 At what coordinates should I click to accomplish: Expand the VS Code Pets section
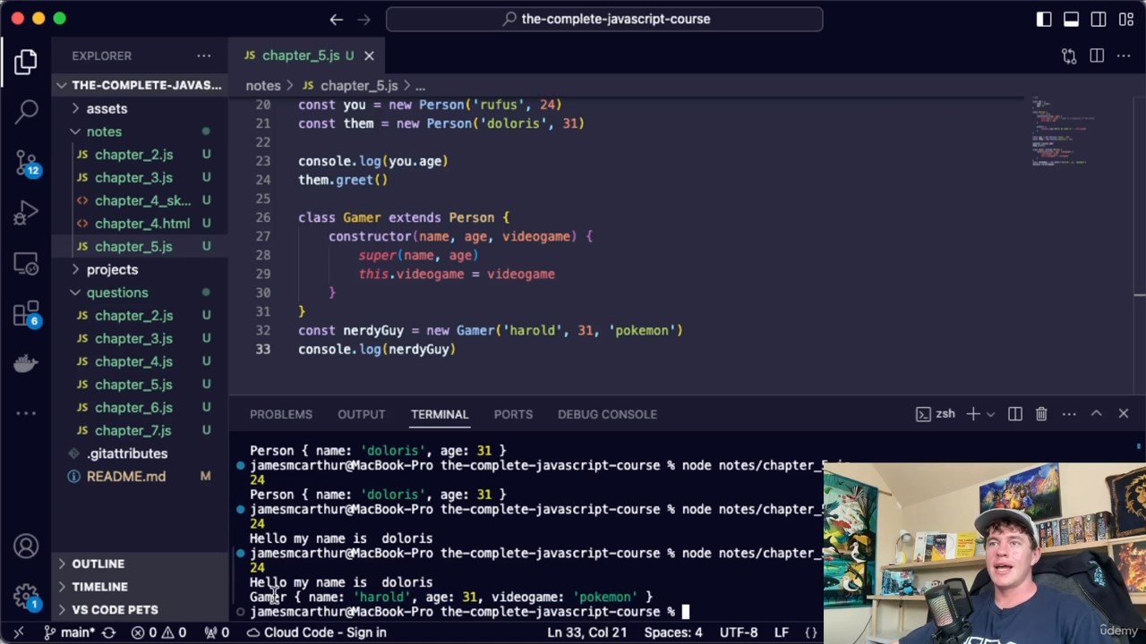coord(140,610)
